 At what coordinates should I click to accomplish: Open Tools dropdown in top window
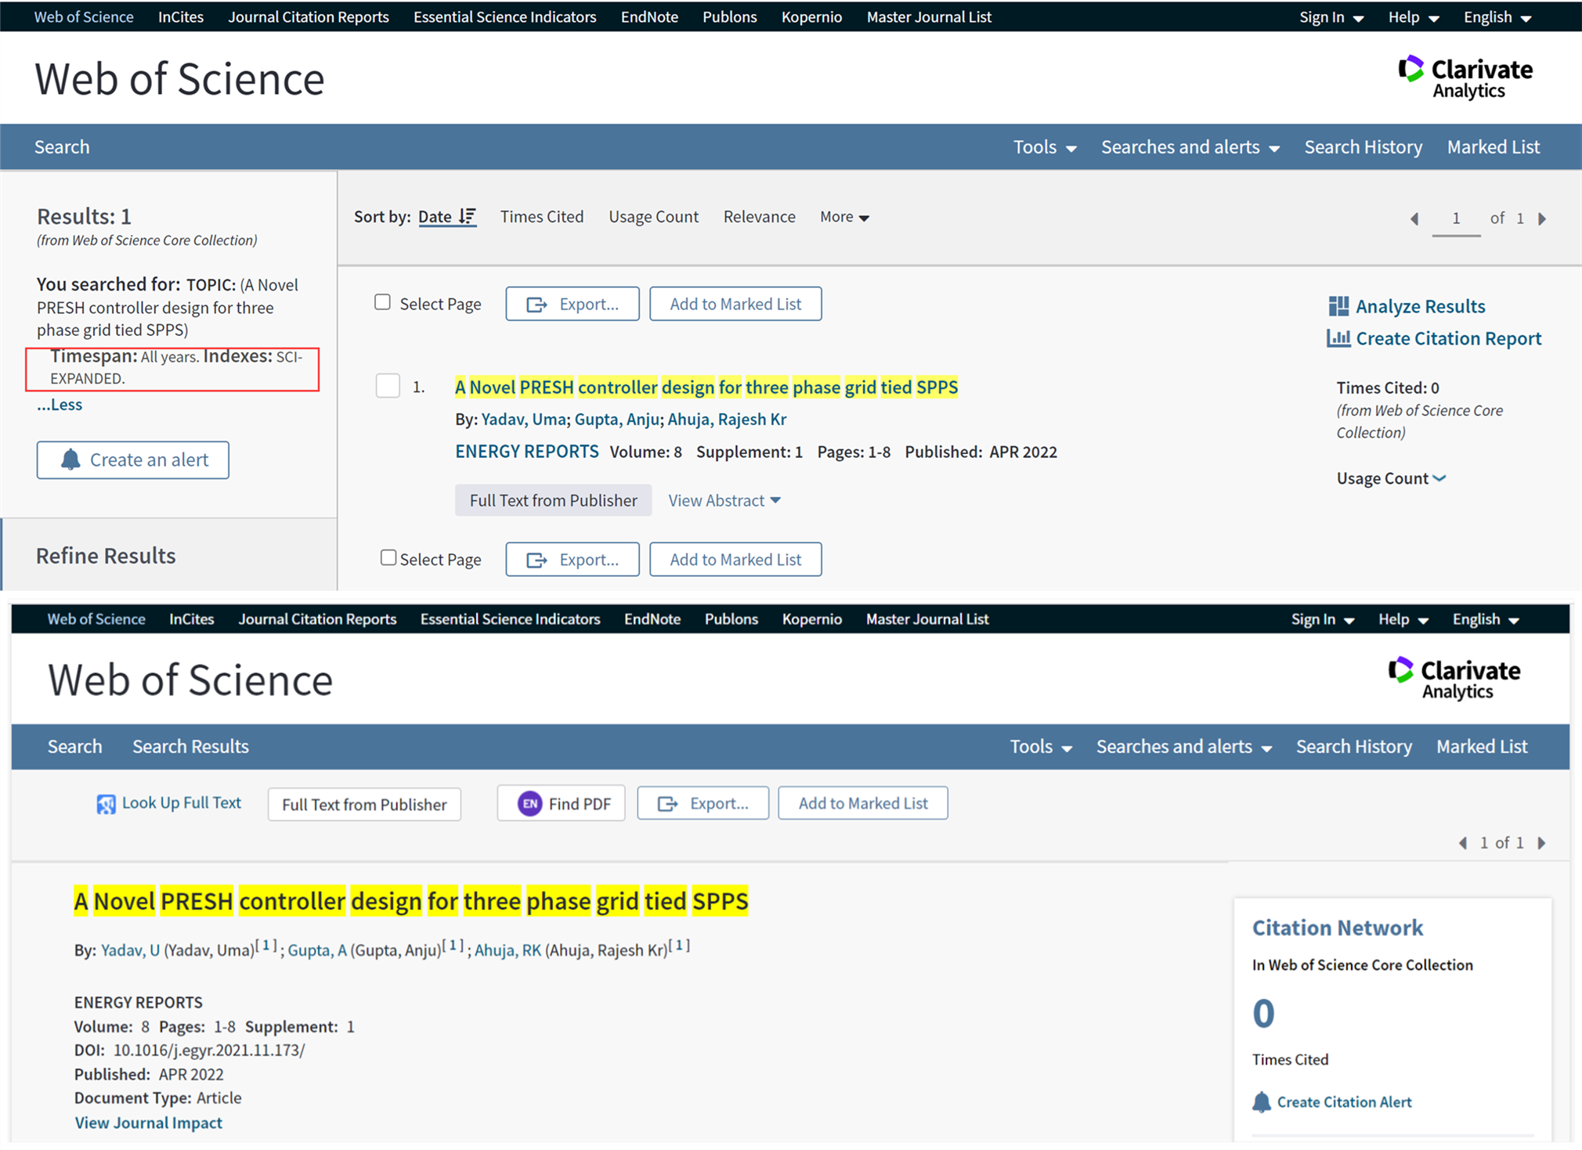point(1045,147)
